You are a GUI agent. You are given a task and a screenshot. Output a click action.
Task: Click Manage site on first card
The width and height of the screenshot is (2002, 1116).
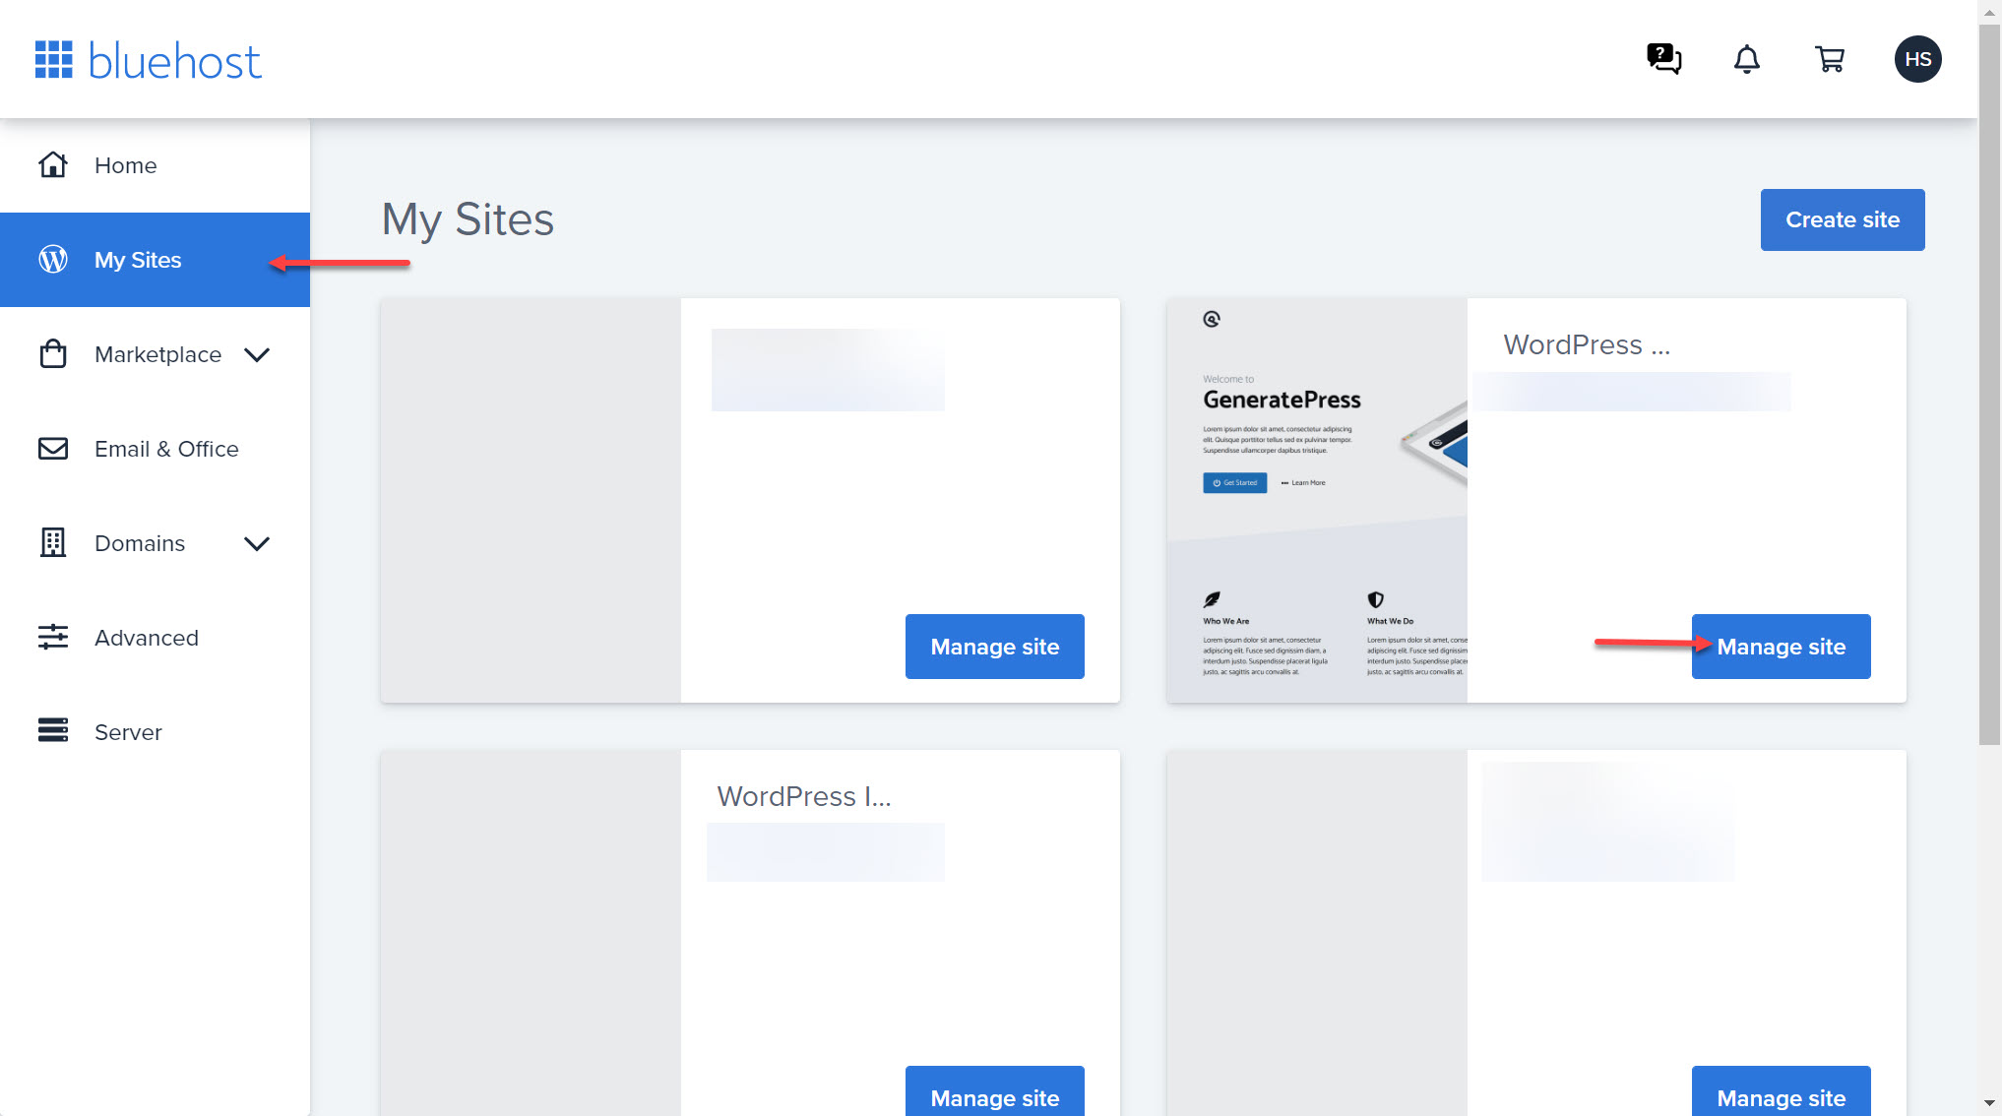coord(994,647)
